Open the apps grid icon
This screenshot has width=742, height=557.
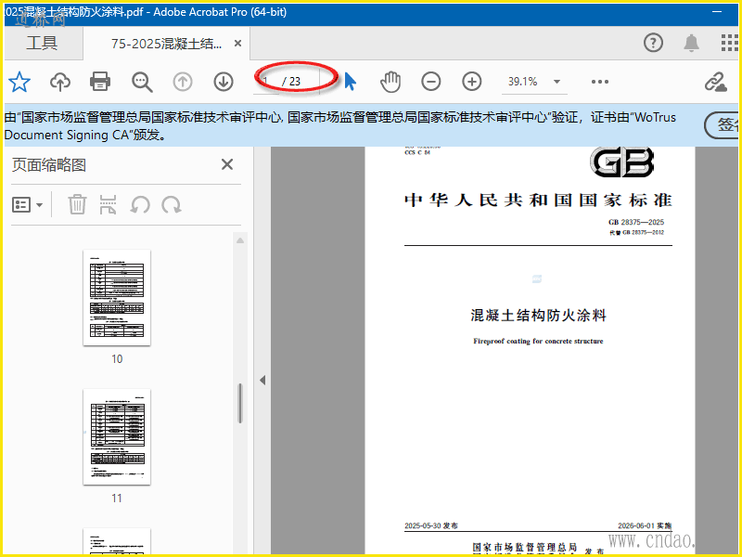click(729, 43)
